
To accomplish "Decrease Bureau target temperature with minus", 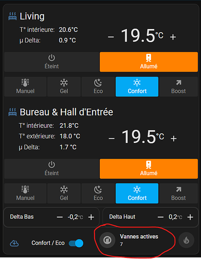I will (x=112, y=138).
